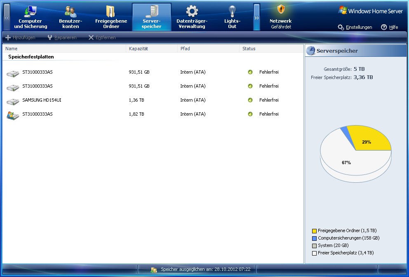This screenshot has height=277, width=409.
Task: Click the SAMSUNG row Intern (ATA) path
Action: pyautogui.click(x=193, y=100)
